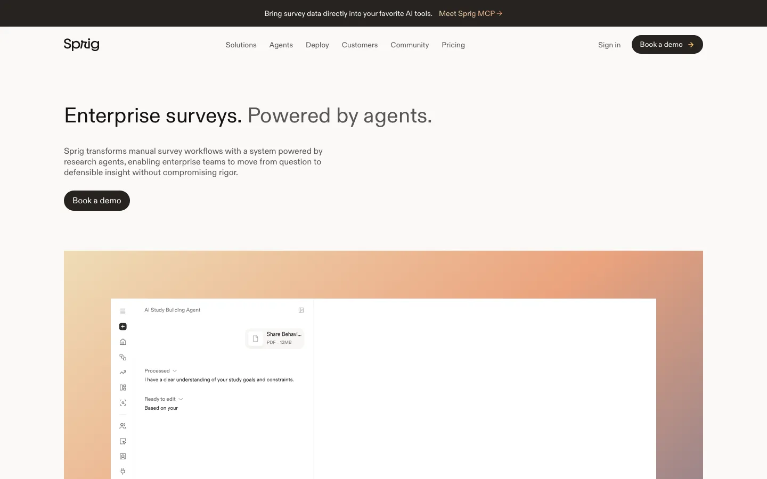Follow the Meet Sprig MCP banner link
This screenshot has height=479, width=767.
[470, 13]
